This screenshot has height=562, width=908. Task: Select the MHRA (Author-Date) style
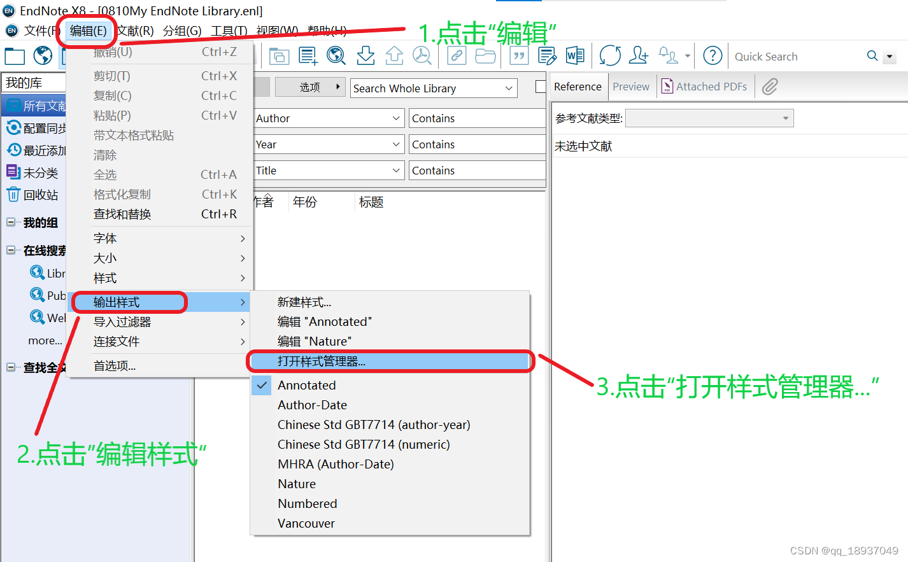pos(390,465)
